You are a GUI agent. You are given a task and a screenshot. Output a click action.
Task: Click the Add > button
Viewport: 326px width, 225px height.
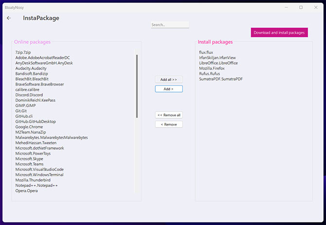pos(169,89)
